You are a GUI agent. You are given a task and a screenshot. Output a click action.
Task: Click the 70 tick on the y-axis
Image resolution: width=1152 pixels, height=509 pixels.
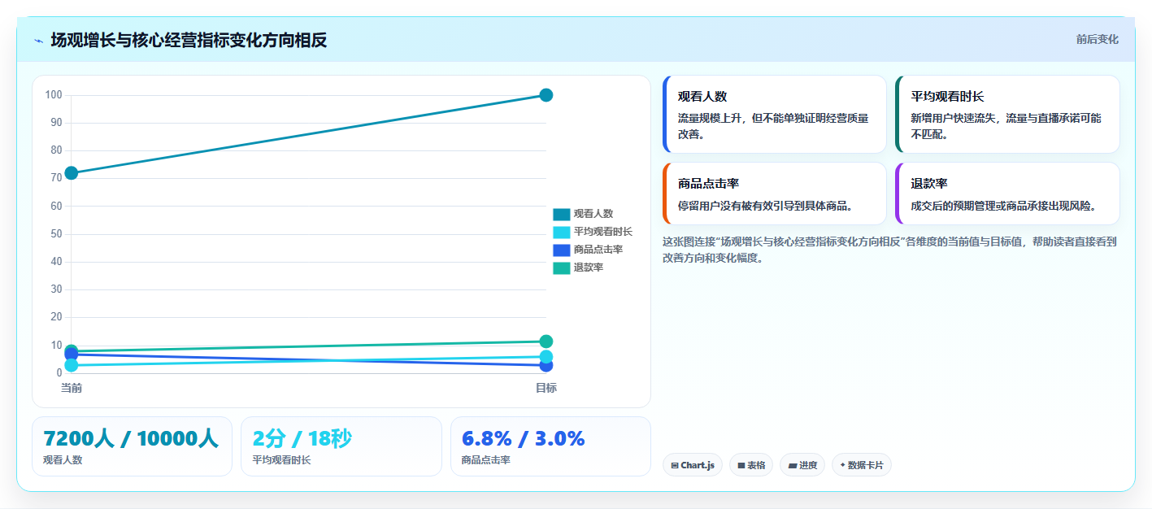56,178
